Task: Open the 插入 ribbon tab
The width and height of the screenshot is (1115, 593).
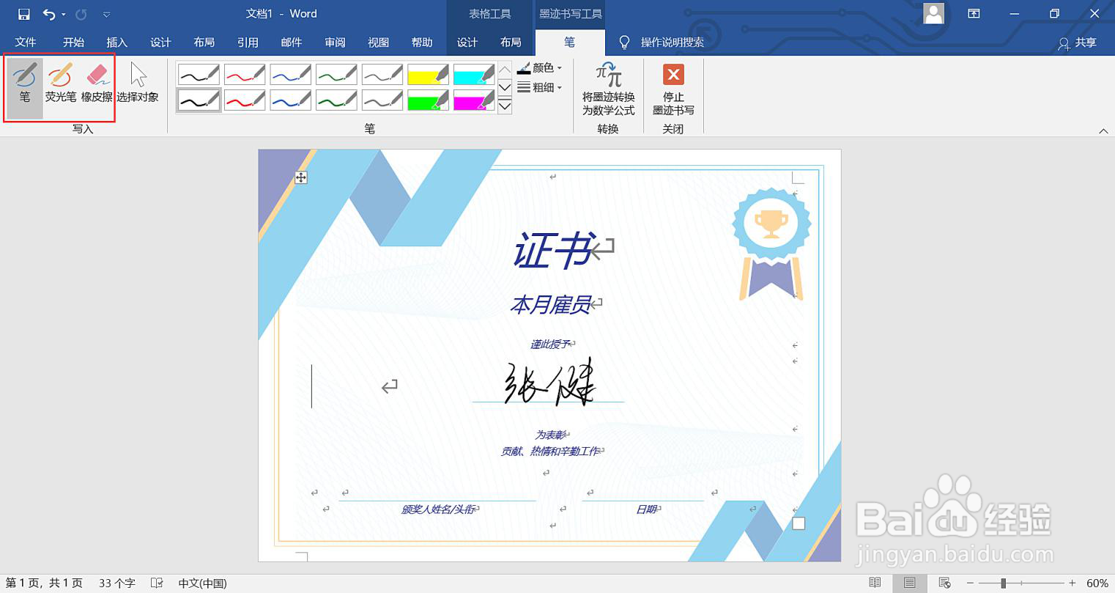Action: [x=116, y=42]
